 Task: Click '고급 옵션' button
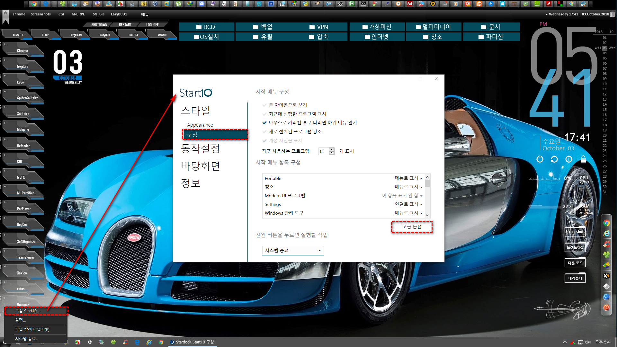412,227
